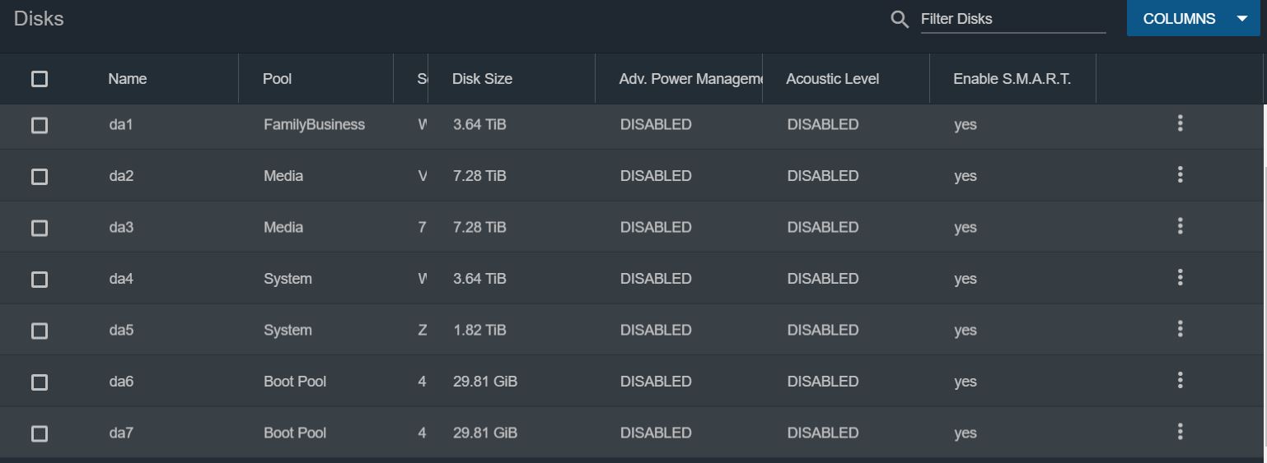Screen dimensions: 1267x463
Task: Click the S.M.A.R.T. yes value for da1
Action: [965, 125]
